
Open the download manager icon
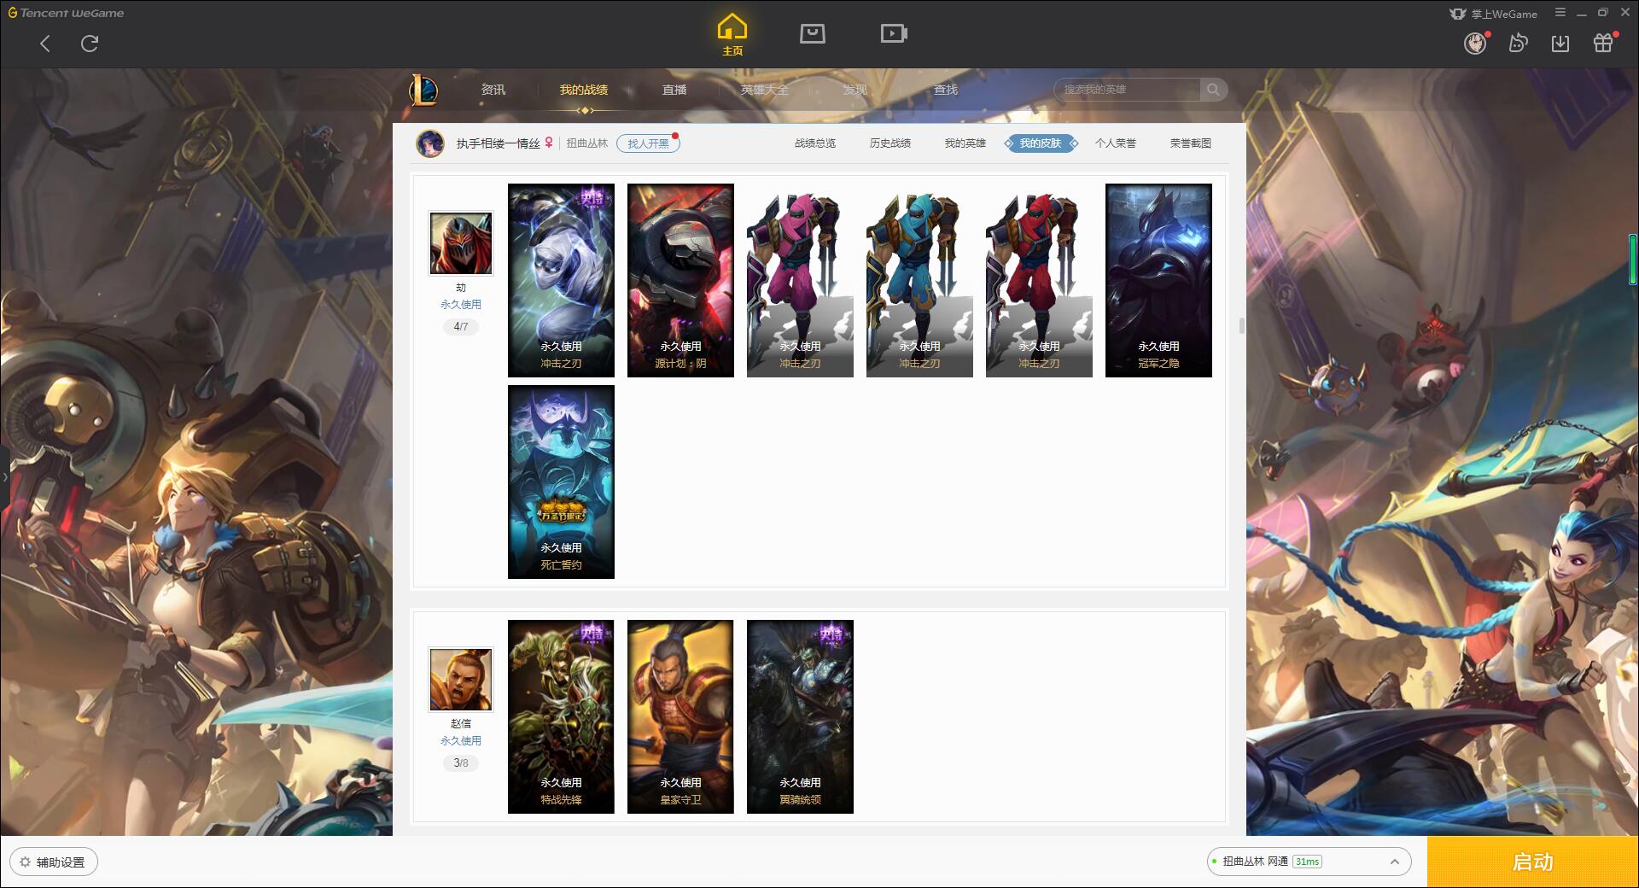tap(1560, 43)
